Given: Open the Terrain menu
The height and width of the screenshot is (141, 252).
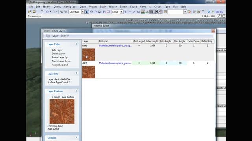Looking at the screenshot, I should point(123,7).
